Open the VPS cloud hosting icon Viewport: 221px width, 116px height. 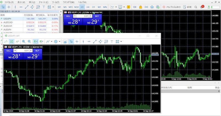tap(152, 7)
